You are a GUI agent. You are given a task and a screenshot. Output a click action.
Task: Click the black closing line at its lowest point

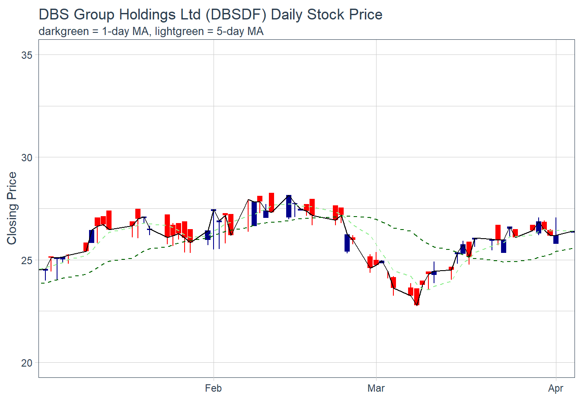click(x=417, y=305)
